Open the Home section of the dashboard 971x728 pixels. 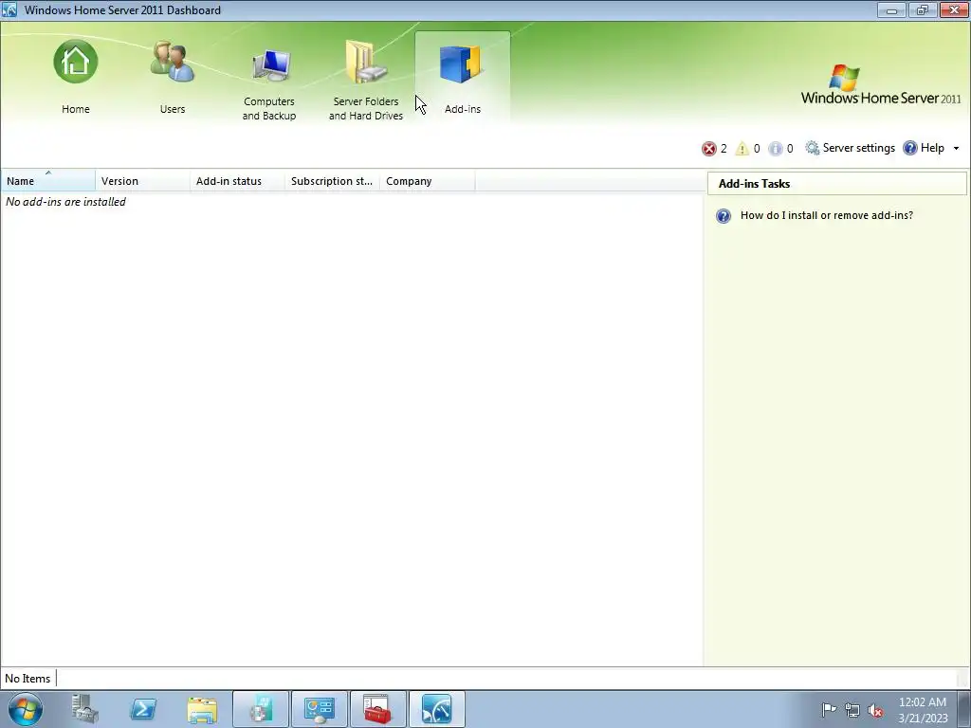point(76,78)
